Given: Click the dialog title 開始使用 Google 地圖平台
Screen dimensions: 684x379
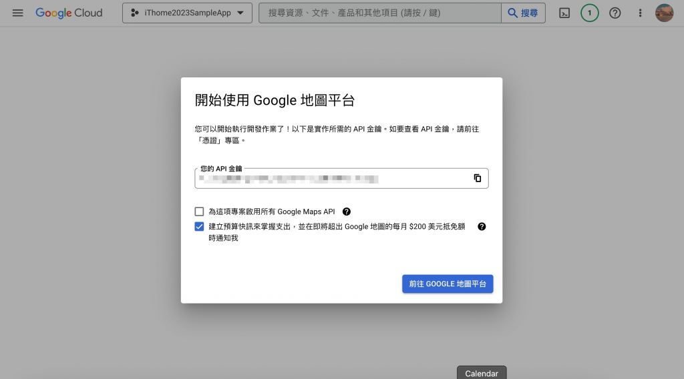Looking at the screenshot, I should (x=275, y=100).
